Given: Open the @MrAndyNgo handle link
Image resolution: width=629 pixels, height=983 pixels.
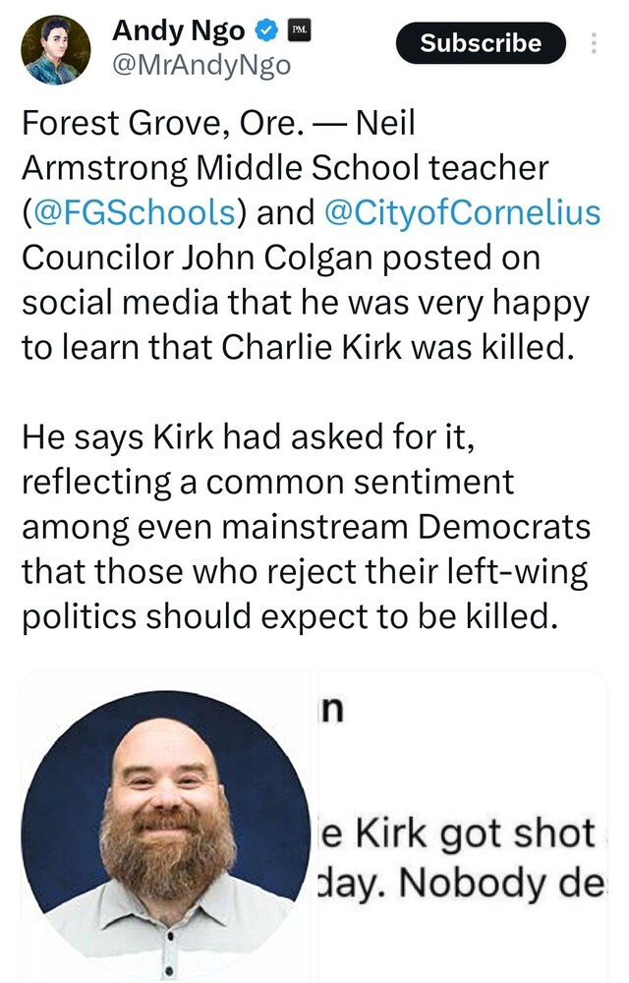Looking at the screenshot, I should [201, 65].
